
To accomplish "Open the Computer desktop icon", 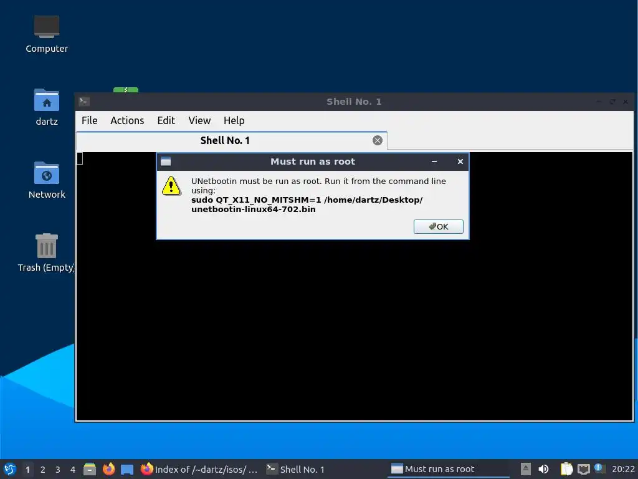I will 47,35.
